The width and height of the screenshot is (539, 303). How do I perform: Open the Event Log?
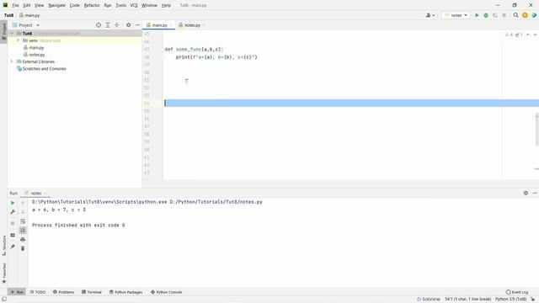click(x=517, y=292)
